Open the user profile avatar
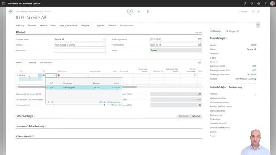 point(273,3)
